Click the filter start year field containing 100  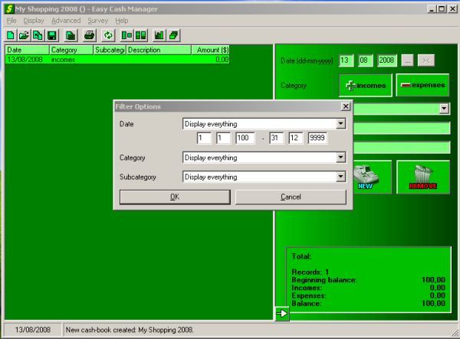click(245, 138)
